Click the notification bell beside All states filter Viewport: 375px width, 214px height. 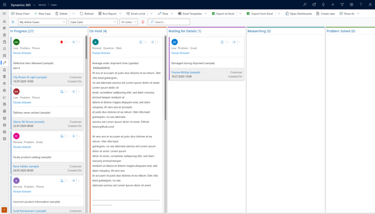click(142, 22)
